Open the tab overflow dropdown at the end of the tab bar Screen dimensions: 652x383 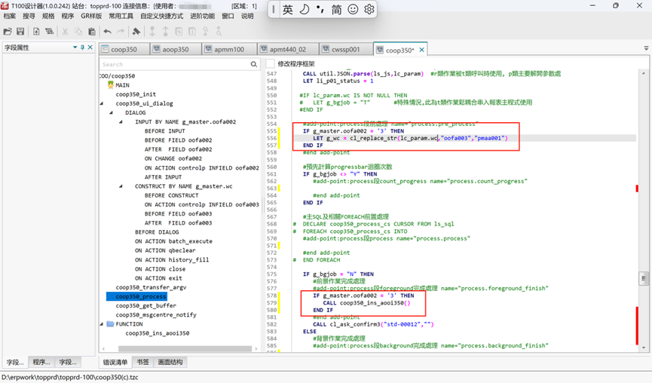646,48
